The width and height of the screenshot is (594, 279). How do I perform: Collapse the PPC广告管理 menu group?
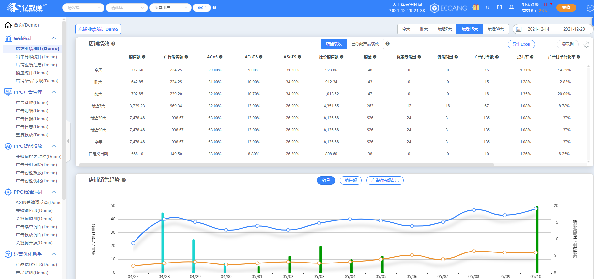(54, 92)
